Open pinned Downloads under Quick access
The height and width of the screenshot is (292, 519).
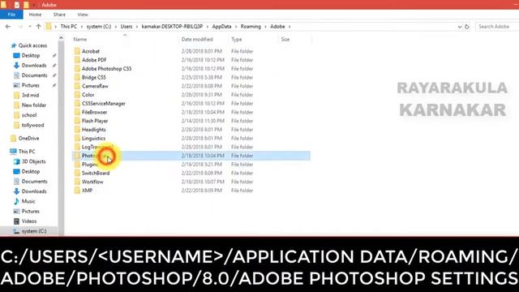click(34, 65)
